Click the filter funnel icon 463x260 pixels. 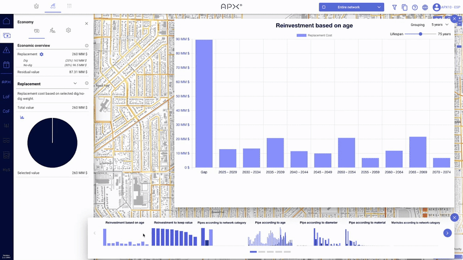click(395, 8)
